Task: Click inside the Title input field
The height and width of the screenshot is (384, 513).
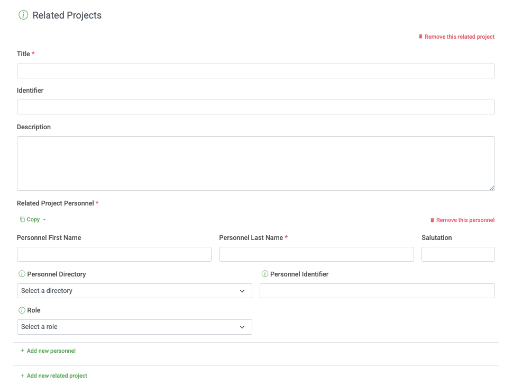Action: (256, 70)
